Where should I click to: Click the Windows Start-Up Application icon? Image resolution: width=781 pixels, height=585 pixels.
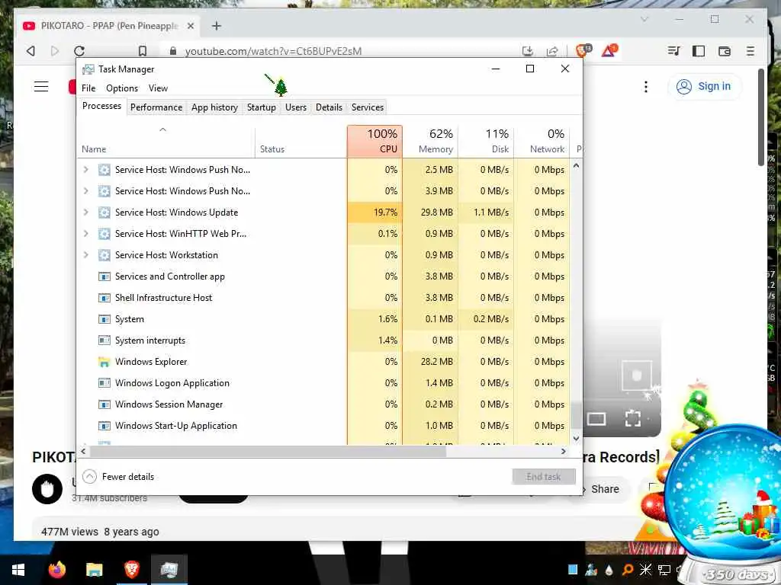[x=104, y=426]
